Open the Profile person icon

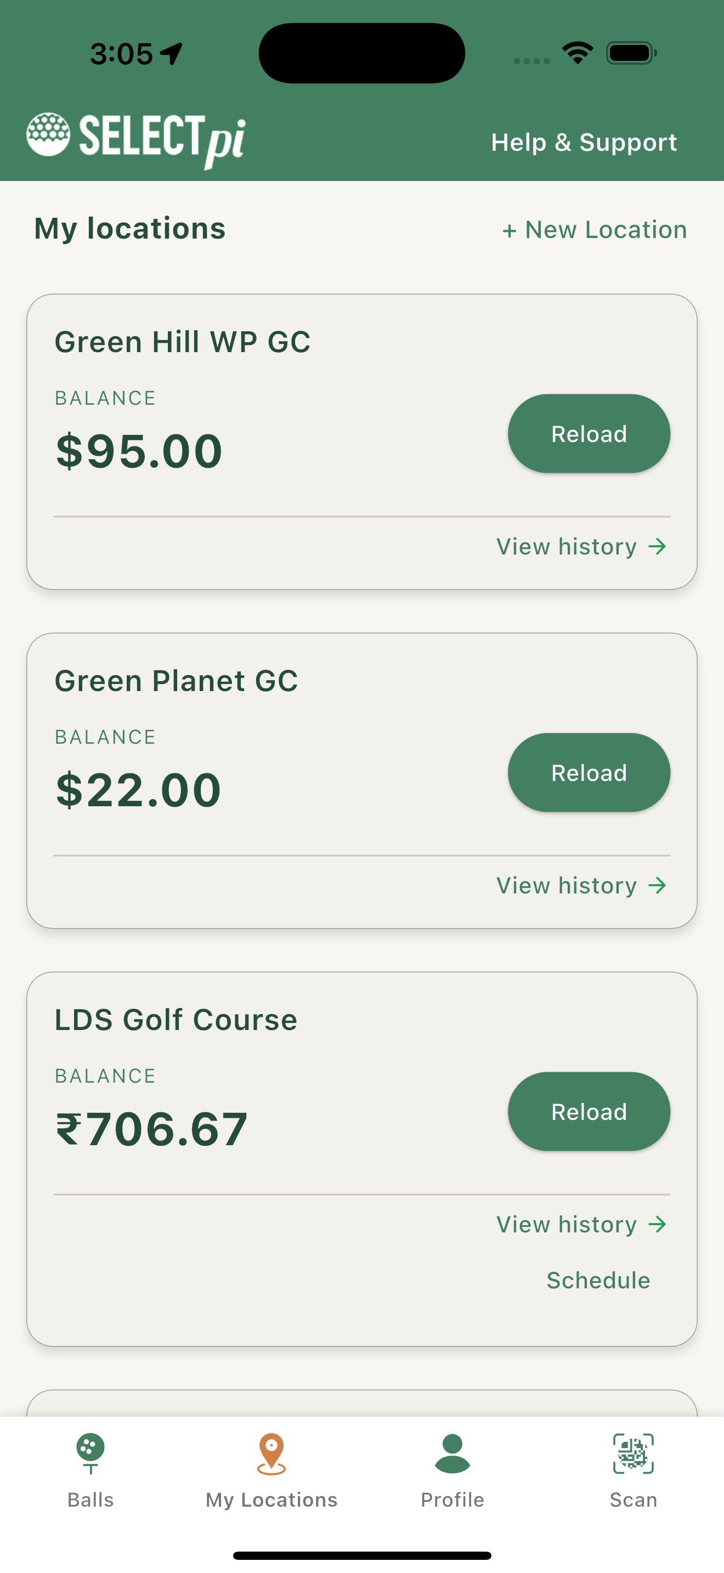click(452, 1454)
